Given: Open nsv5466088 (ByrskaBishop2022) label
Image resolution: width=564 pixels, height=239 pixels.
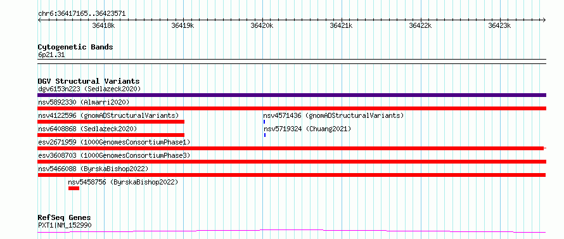Looking at the screenshot, I should tap(93, 169).
